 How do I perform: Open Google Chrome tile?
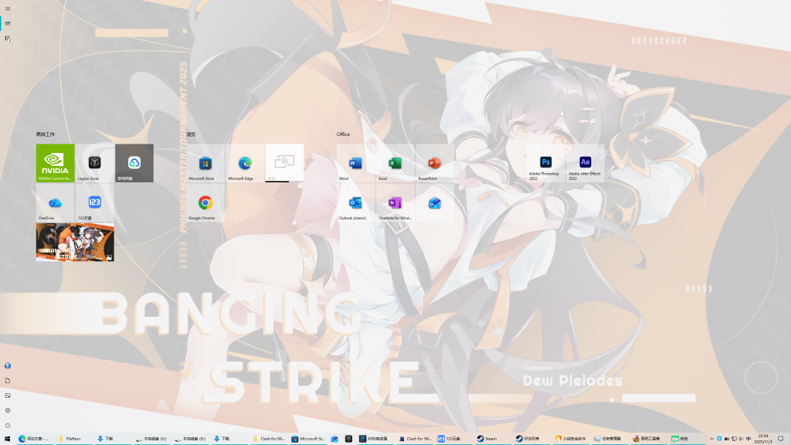(x=205, y=203)
